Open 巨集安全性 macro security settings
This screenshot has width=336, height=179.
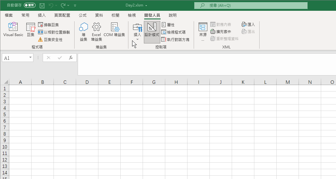click(x=50, y=39)
